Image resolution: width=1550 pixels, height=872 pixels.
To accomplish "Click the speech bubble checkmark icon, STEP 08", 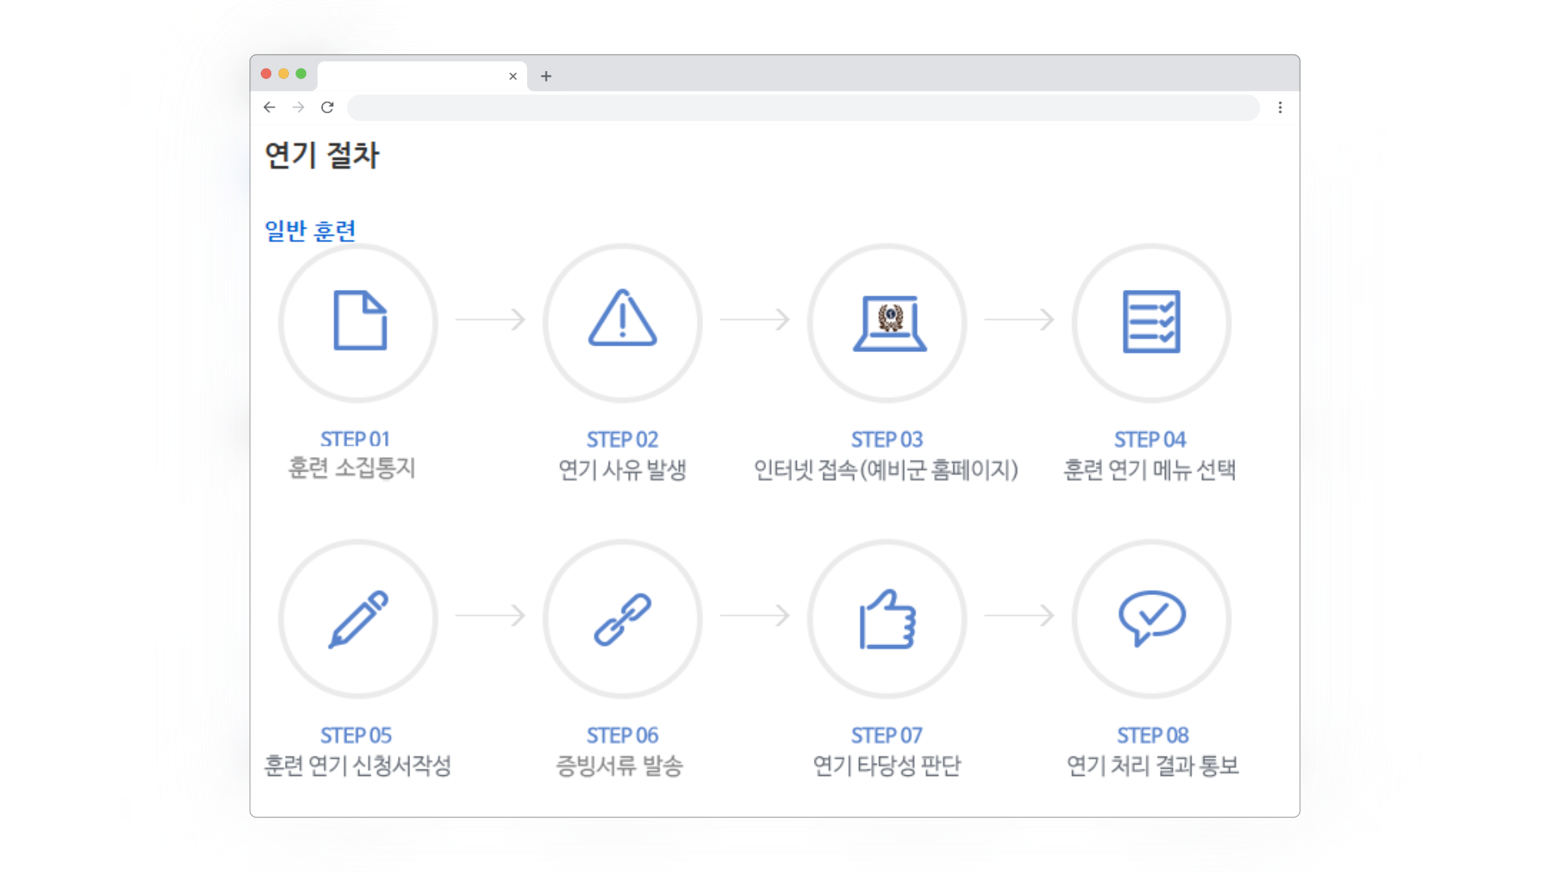I will (1151, 618).
